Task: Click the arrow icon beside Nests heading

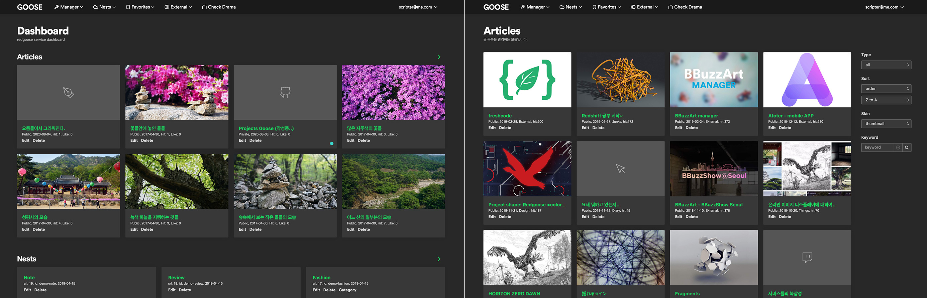Action: [439, 259]
